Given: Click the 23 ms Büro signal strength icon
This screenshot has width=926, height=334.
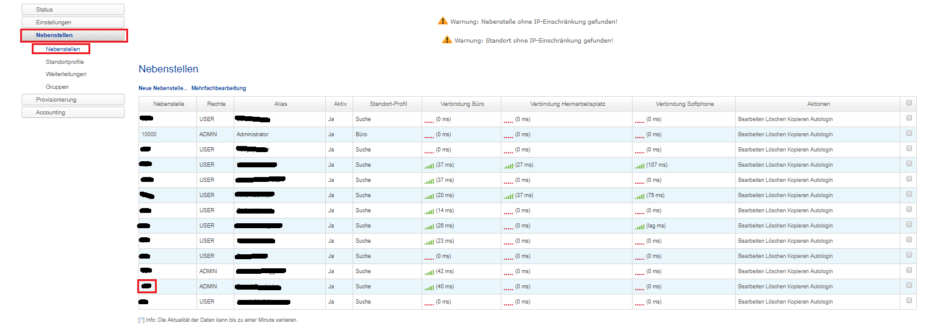Looking at the screenshot, I should [x=429, y=242].
